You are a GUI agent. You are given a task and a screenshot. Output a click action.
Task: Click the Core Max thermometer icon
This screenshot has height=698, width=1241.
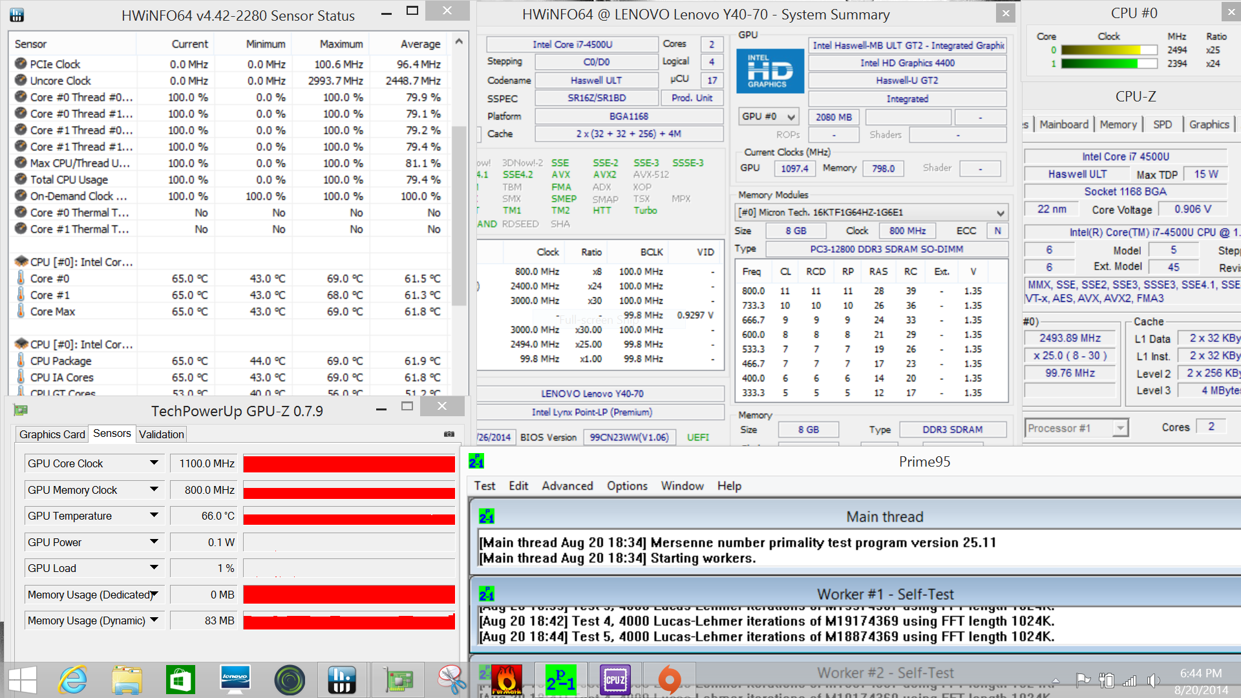[21, 311]
